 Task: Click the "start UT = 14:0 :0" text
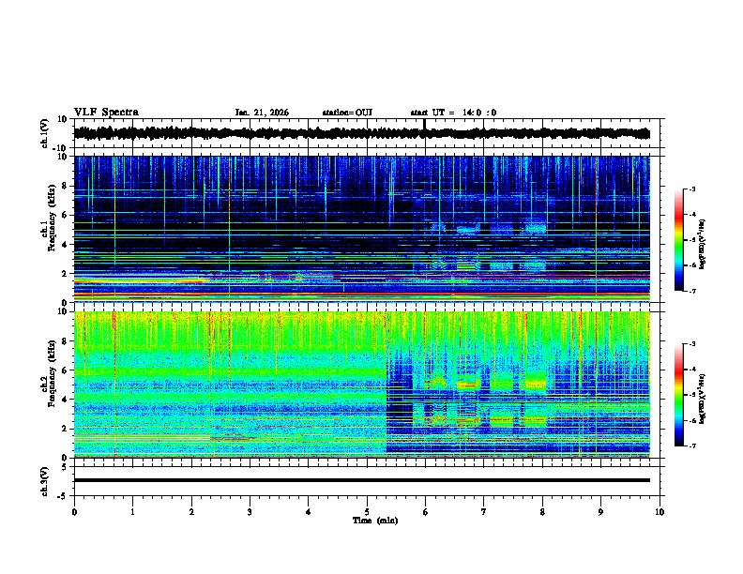tap(453, 113)
